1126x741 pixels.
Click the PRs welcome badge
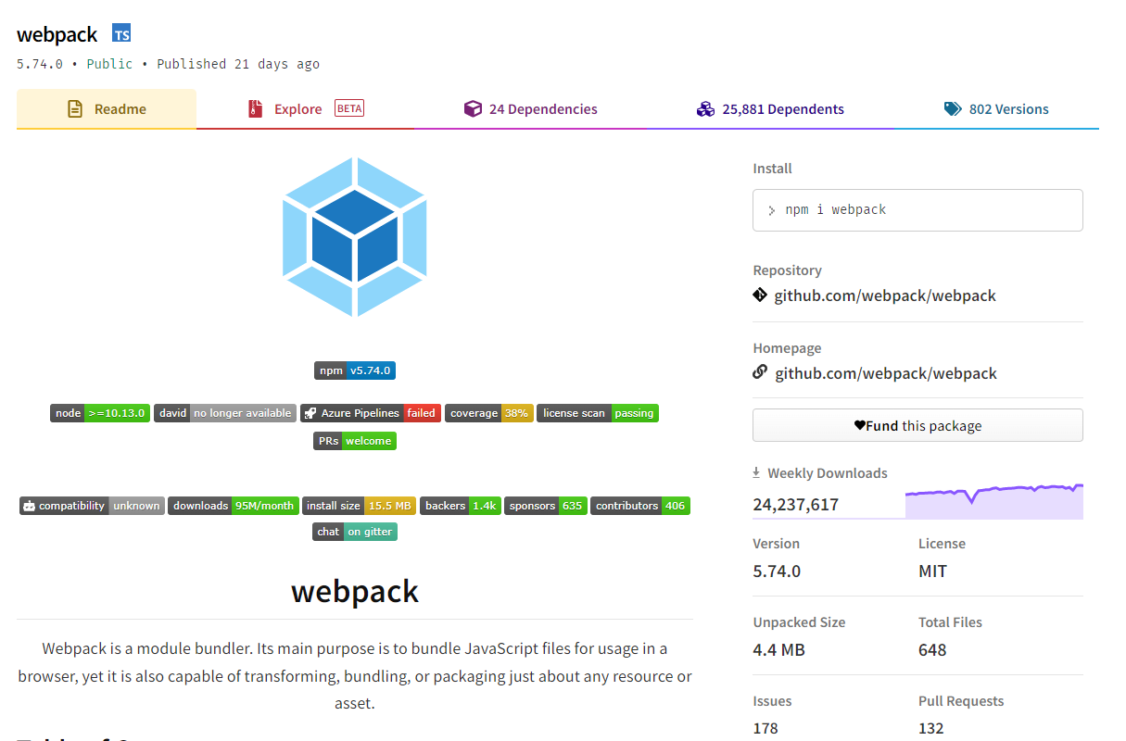(x=355, y=441)
